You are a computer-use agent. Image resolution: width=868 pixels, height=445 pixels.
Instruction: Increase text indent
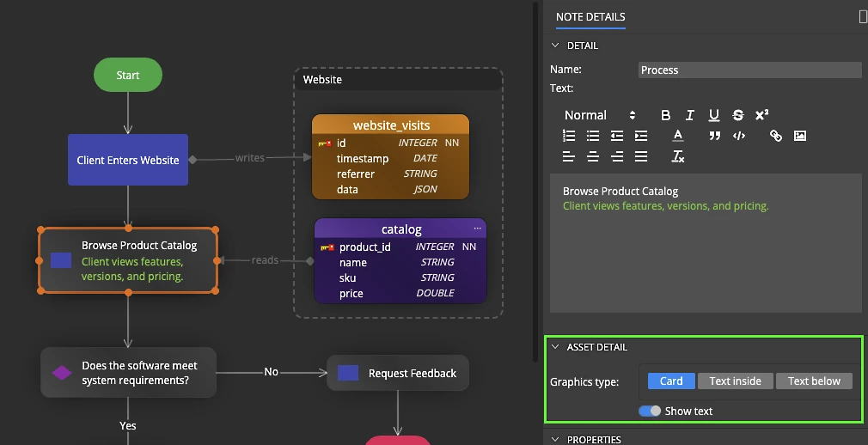(x=641, y=136)
